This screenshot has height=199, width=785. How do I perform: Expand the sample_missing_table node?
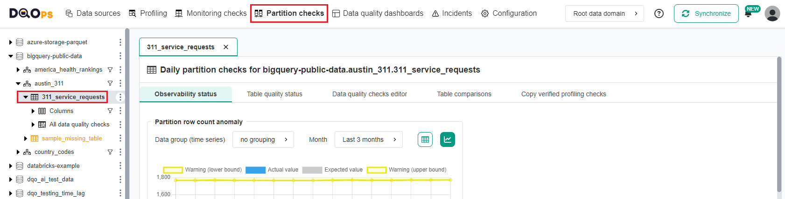[x=26, y=139]
